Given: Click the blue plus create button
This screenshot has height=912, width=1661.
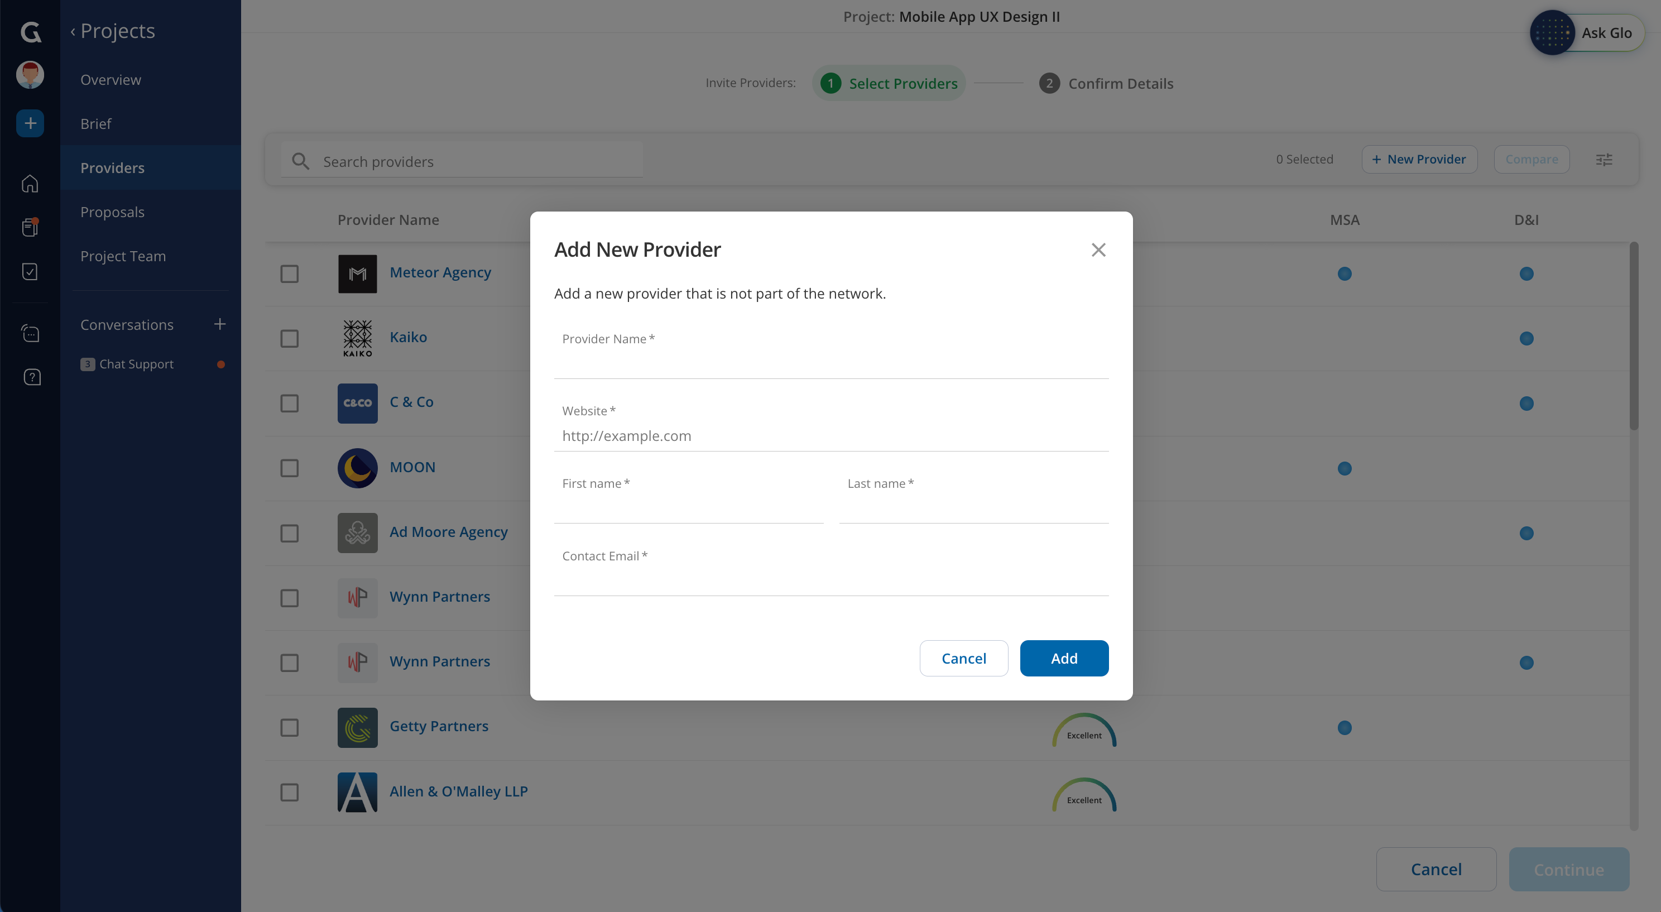Looking at the screenshot, I should point(30,123).
